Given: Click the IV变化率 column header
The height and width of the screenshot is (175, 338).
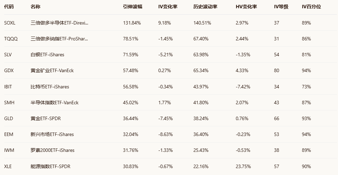Looking at the screenshot, I should pos(168,7).
